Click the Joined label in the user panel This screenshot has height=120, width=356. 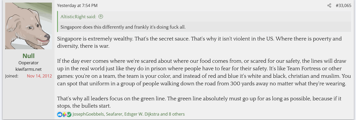point(12,76)
